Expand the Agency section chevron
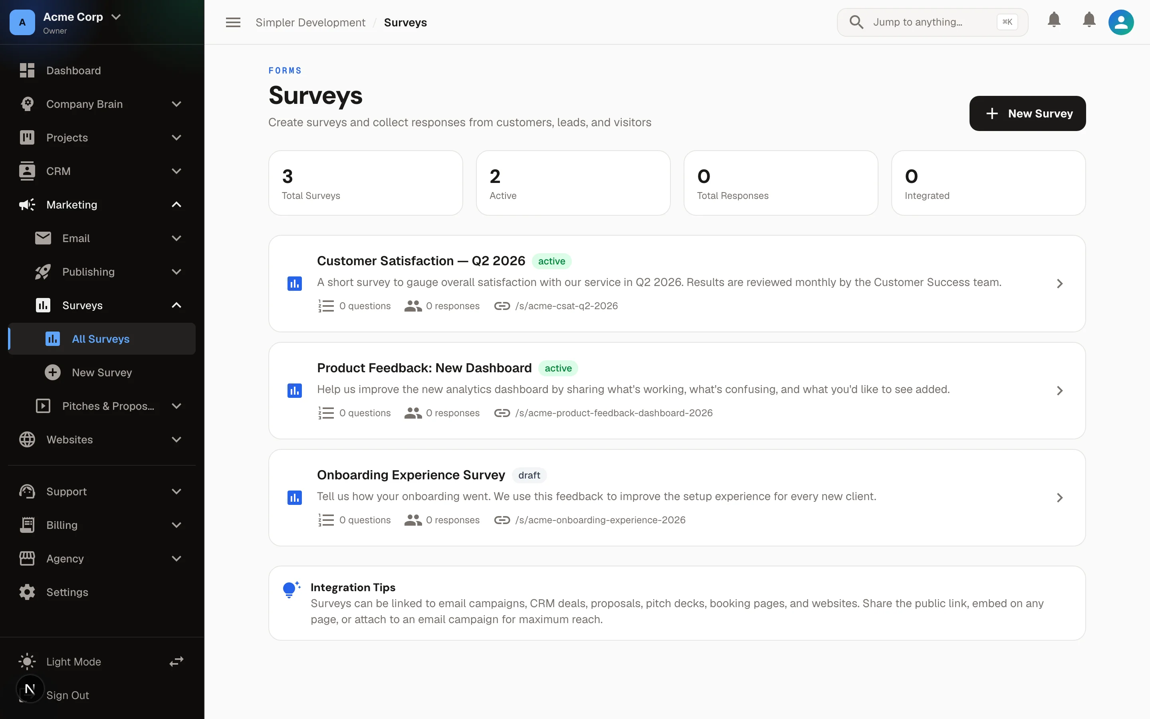 click(176, 558)
